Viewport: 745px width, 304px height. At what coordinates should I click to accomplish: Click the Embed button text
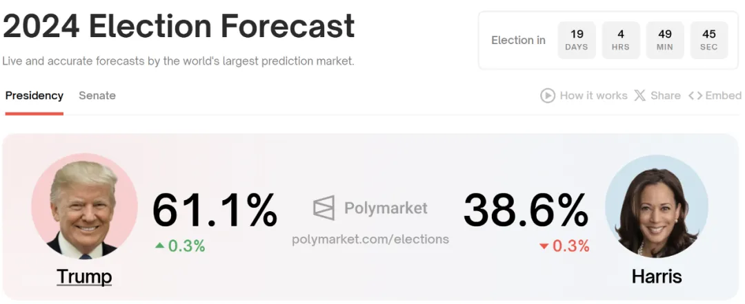724,96
